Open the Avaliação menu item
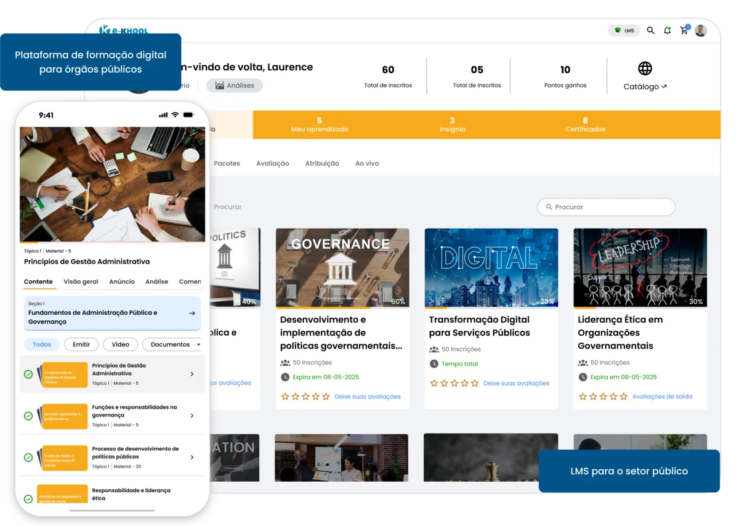Image resolution: width=739 pixels, height=526 pixels. [x=273, y=163]
